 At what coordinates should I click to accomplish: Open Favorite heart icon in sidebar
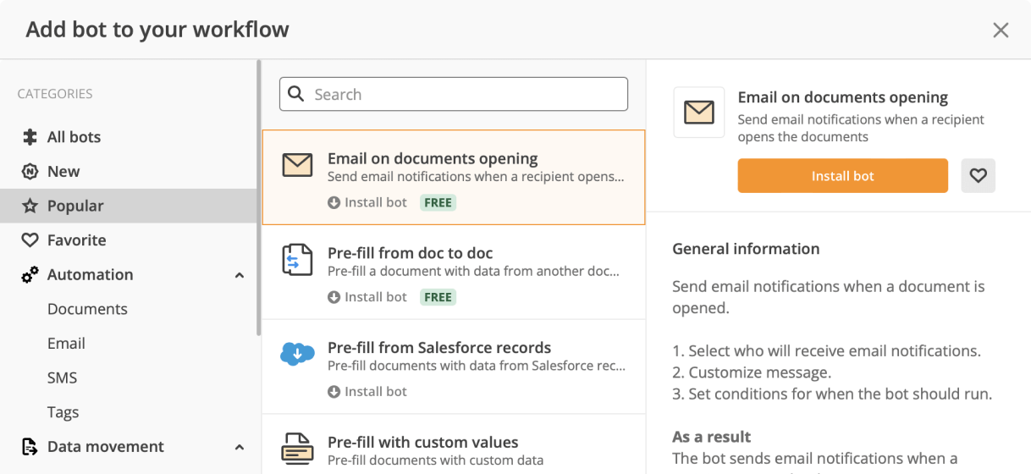(x=30, y=240)
